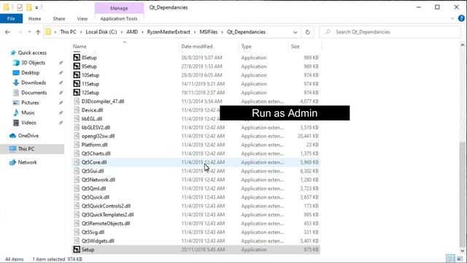The width and height of the screenshot is (467, 263).
Task: Select the 12Setup file icon
Action: click(77, 93)
